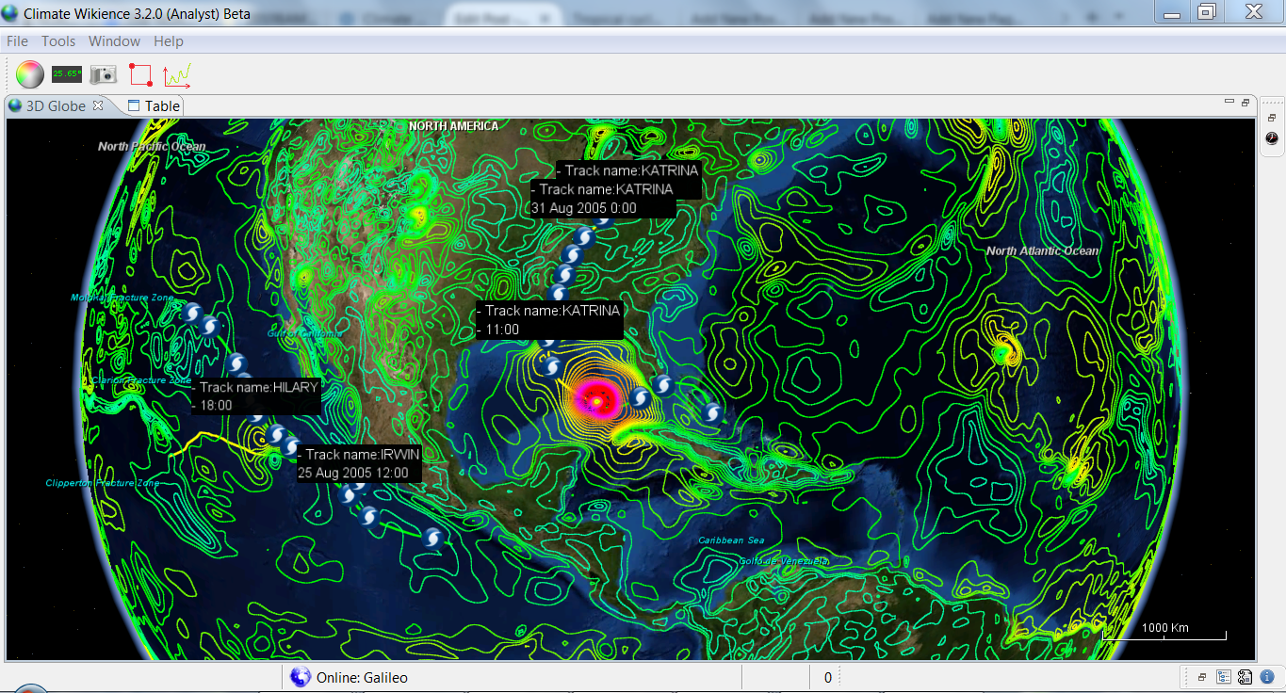Viewport: 1286px width, 693px height.
Task: Click the status bar icon right of the restore icon
Action: 1224,677
